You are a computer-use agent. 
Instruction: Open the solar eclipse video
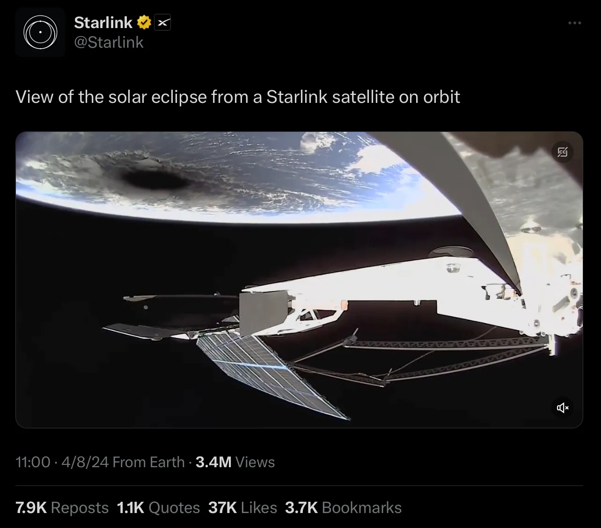click(299, 280)
